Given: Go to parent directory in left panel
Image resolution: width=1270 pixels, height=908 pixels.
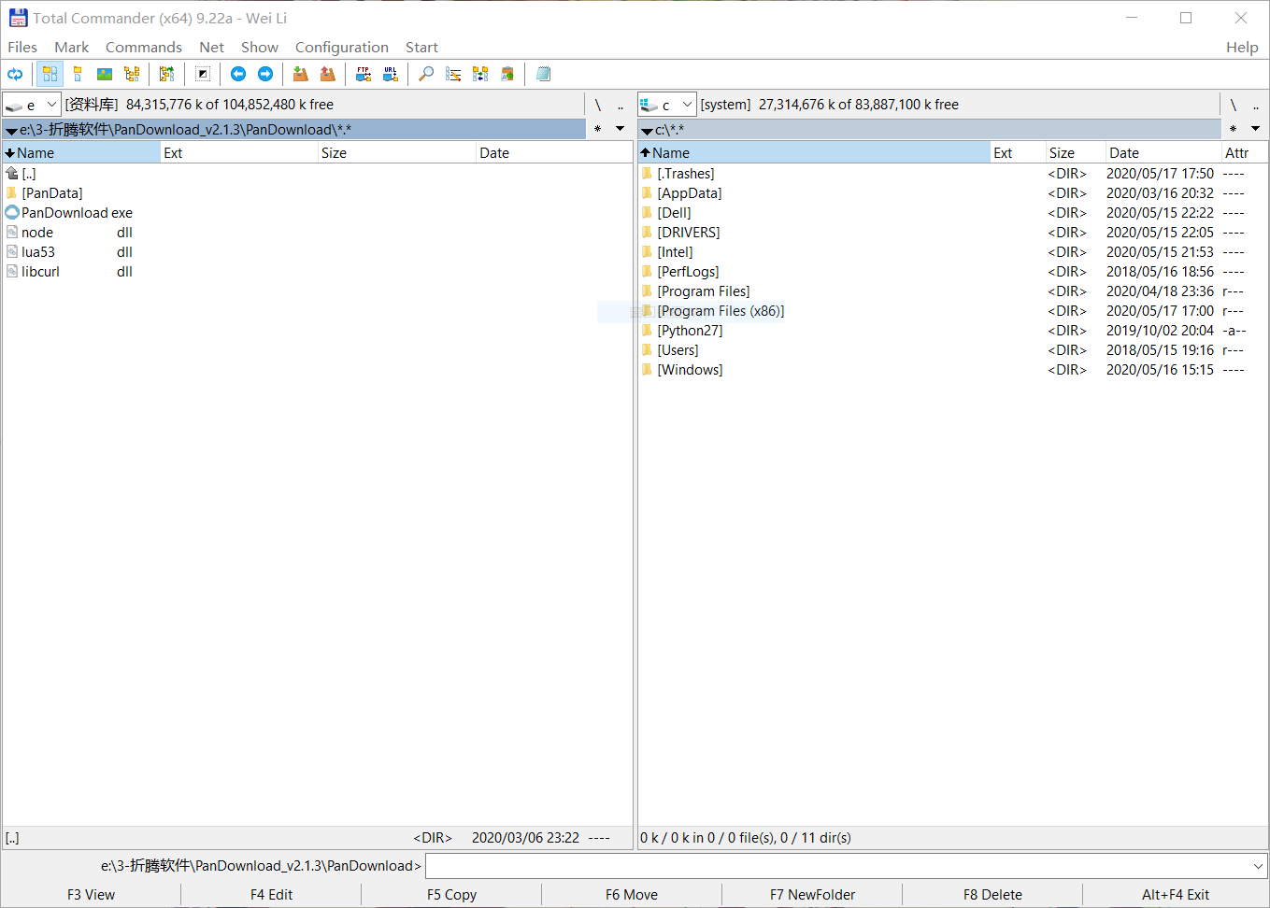Looking at the screenshot, I should click(621, 105).
